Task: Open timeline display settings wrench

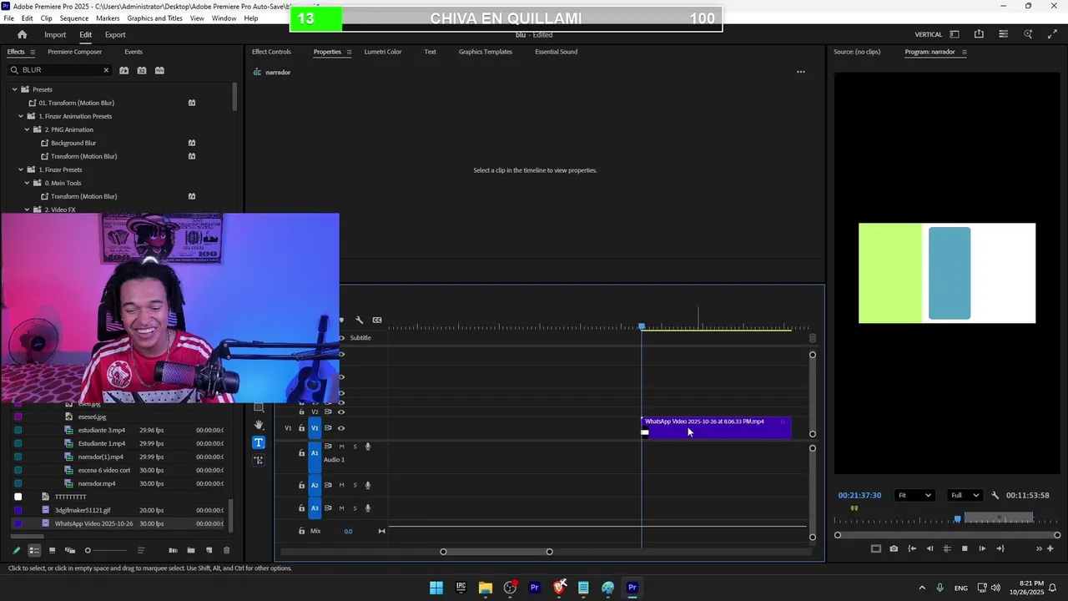Action: (x=359, y=320)
